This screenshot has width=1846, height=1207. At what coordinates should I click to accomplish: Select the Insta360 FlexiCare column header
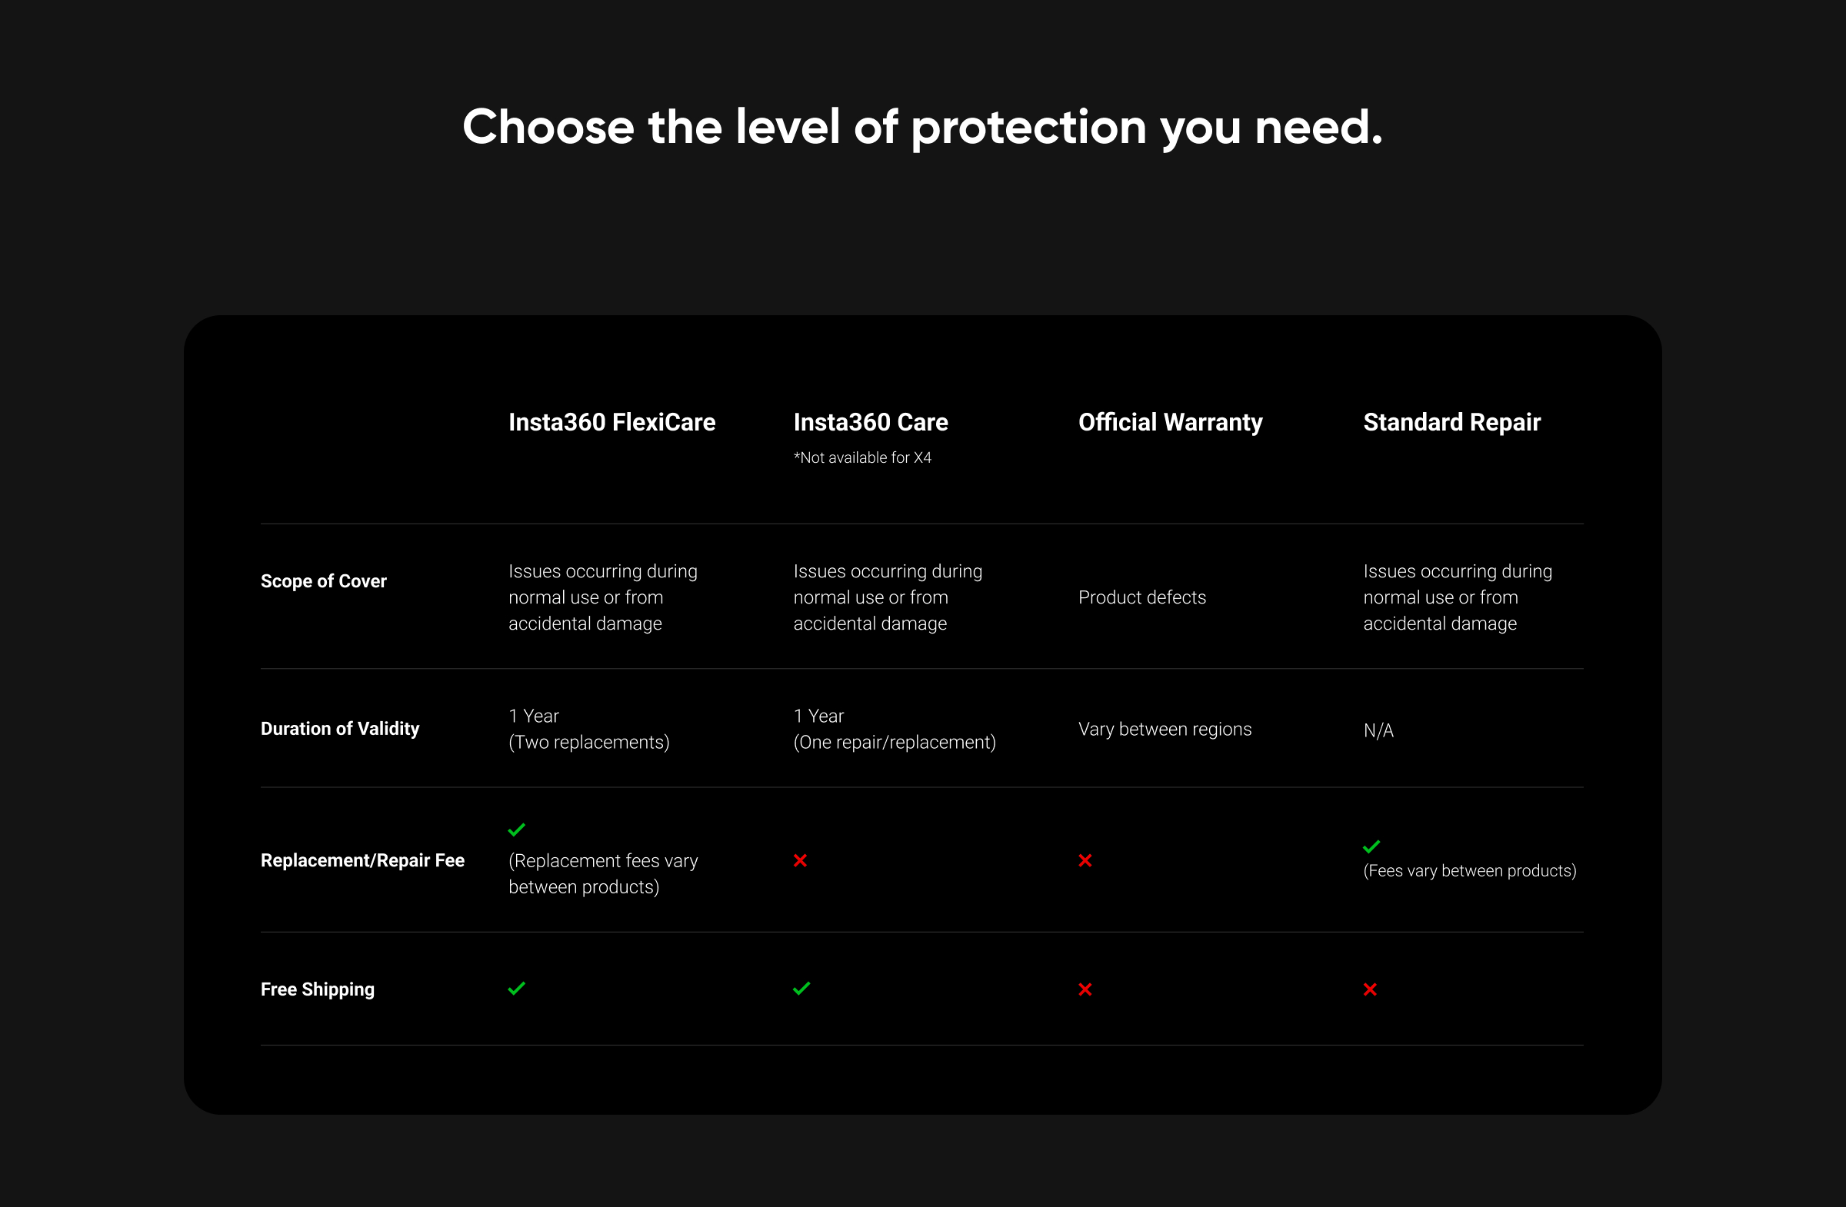612,423
